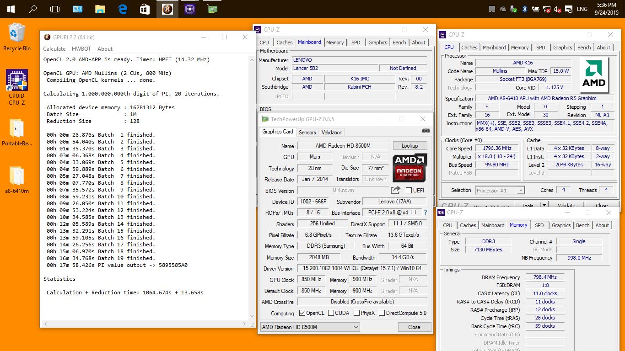Open Processor #1 selection dropdown
Screen dimensions: 625x351
[500, 191]
